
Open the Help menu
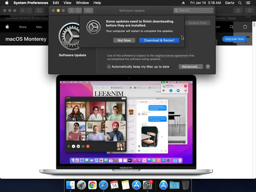point(97,3)
